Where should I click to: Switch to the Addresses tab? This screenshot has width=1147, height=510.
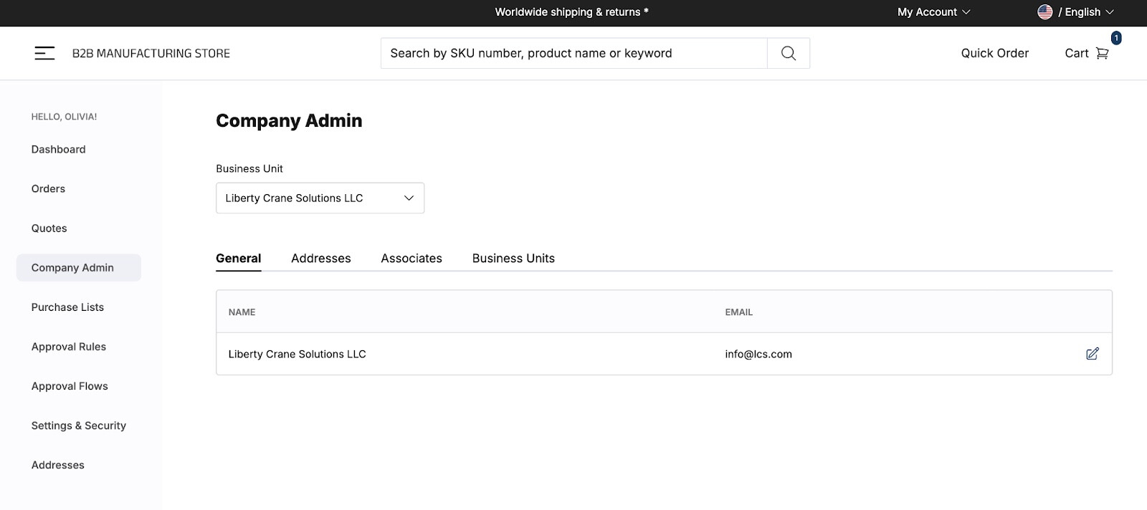tap(320, 259)
